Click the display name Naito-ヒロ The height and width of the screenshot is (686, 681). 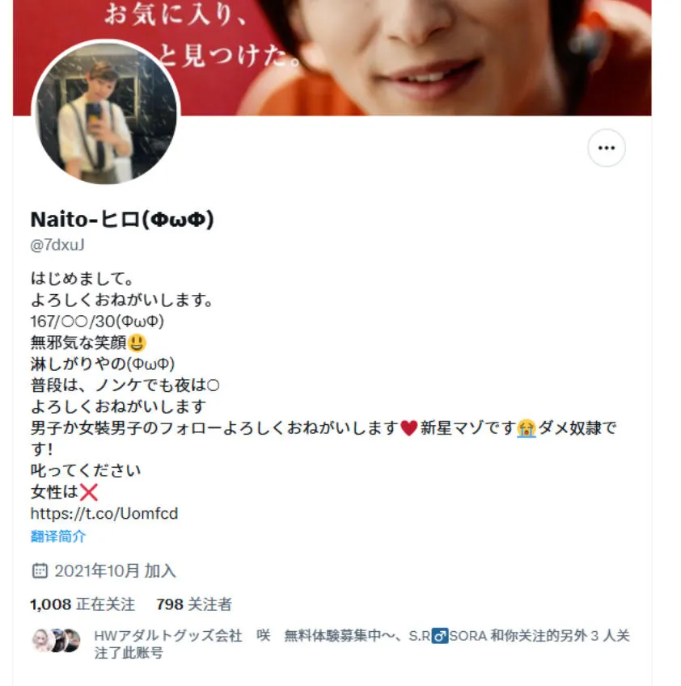coord(122,220)
